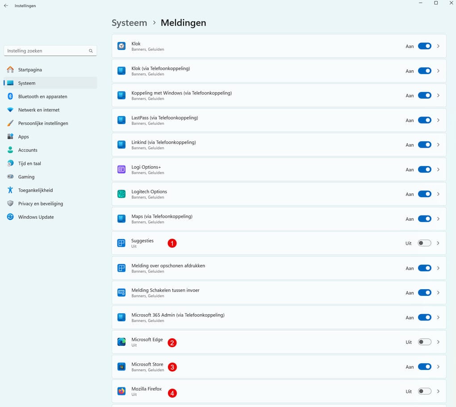Disable Klok (via Telefoonkoppeling) toggle
456x407 pixels.
click(x=425, y=71)
